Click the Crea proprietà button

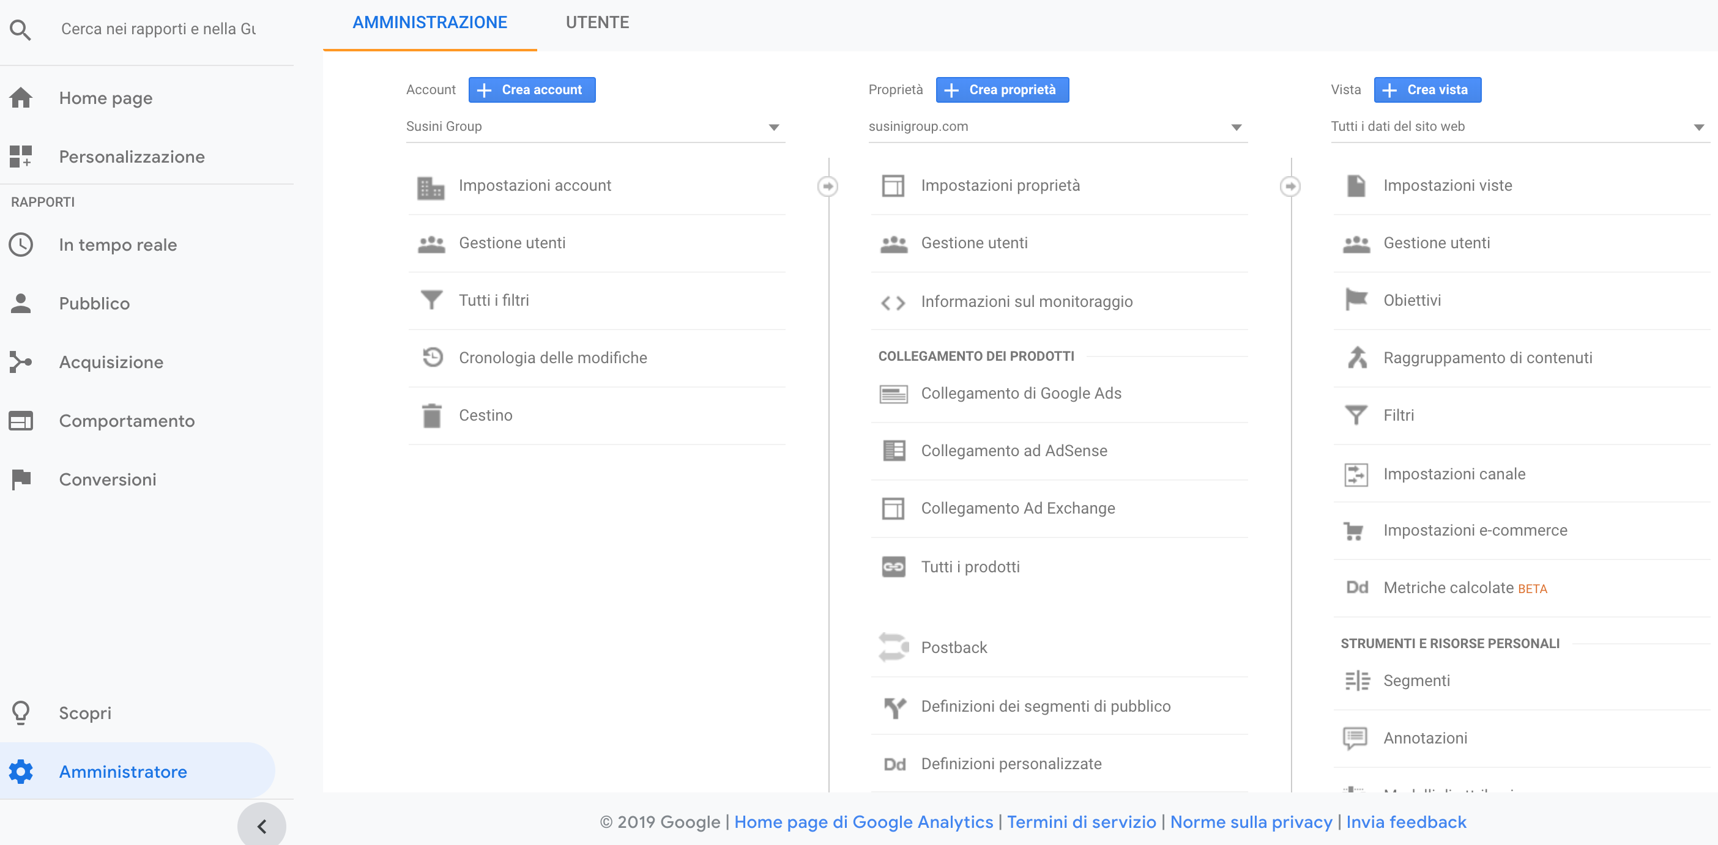click(x=1002, y=90)
